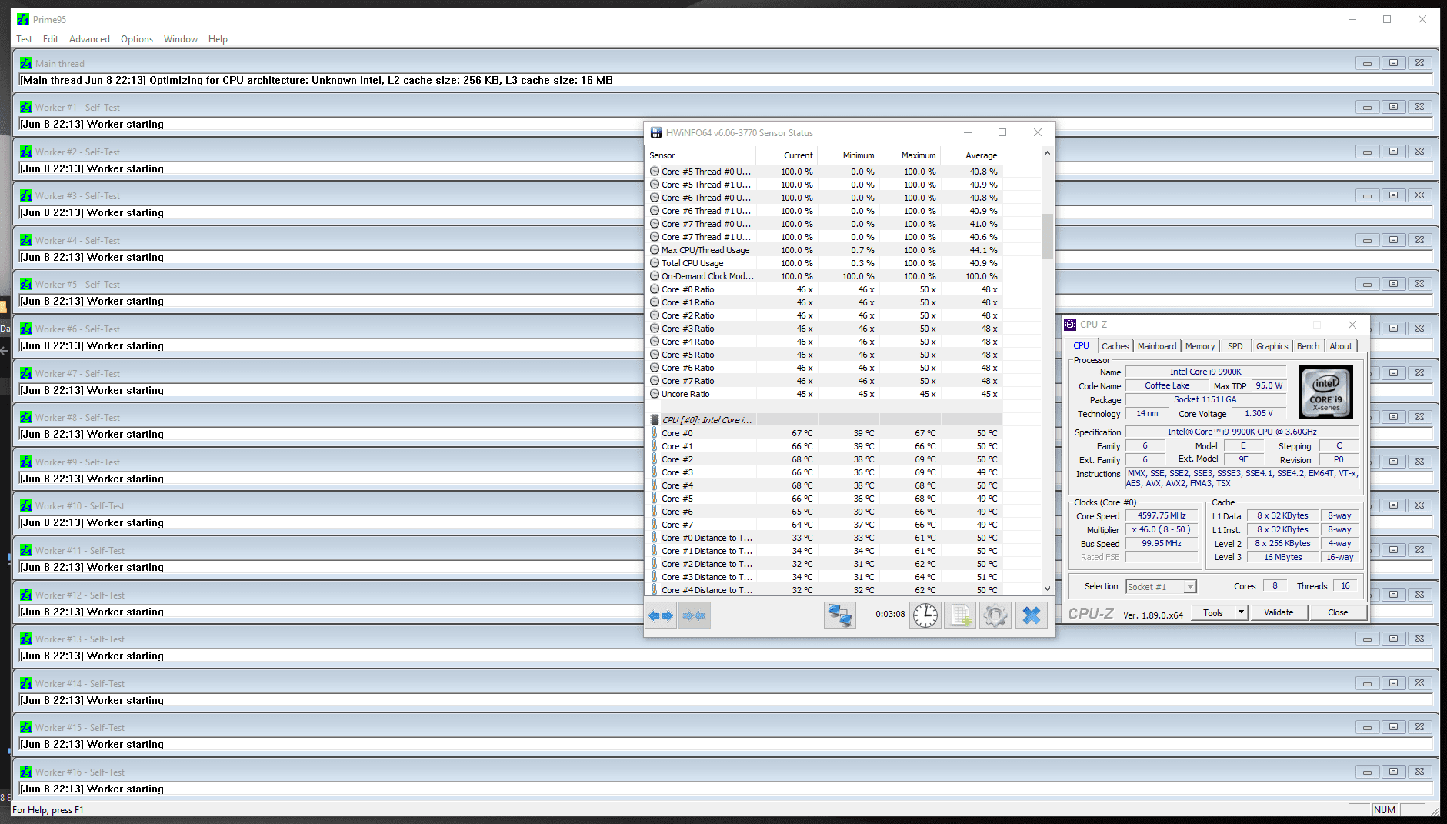The width and height of the screenshot is (1447, 824).
Task: Click Worker #13 Self-Test window icon
Action: click(x=26, y=639)
